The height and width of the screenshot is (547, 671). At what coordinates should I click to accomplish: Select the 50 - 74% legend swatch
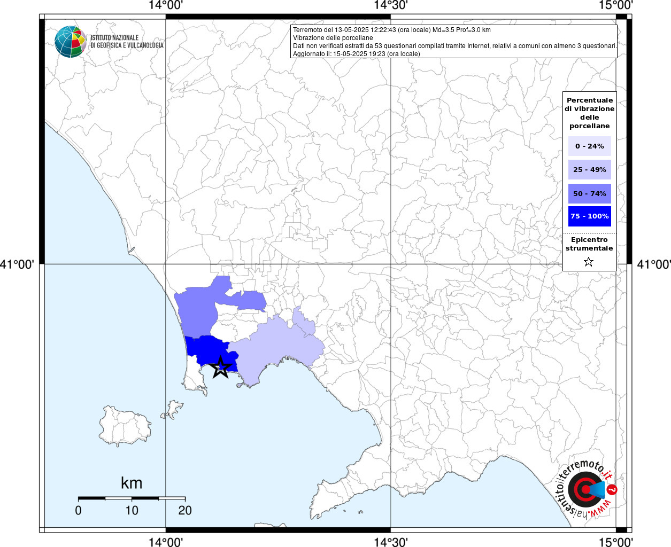coord(589,193)
